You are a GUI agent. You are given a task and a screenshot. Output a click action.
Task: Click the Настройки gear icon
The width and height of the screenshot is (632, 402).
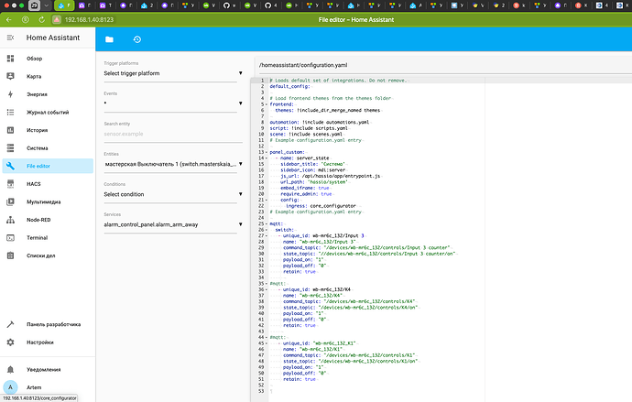[x=10, y=342]
